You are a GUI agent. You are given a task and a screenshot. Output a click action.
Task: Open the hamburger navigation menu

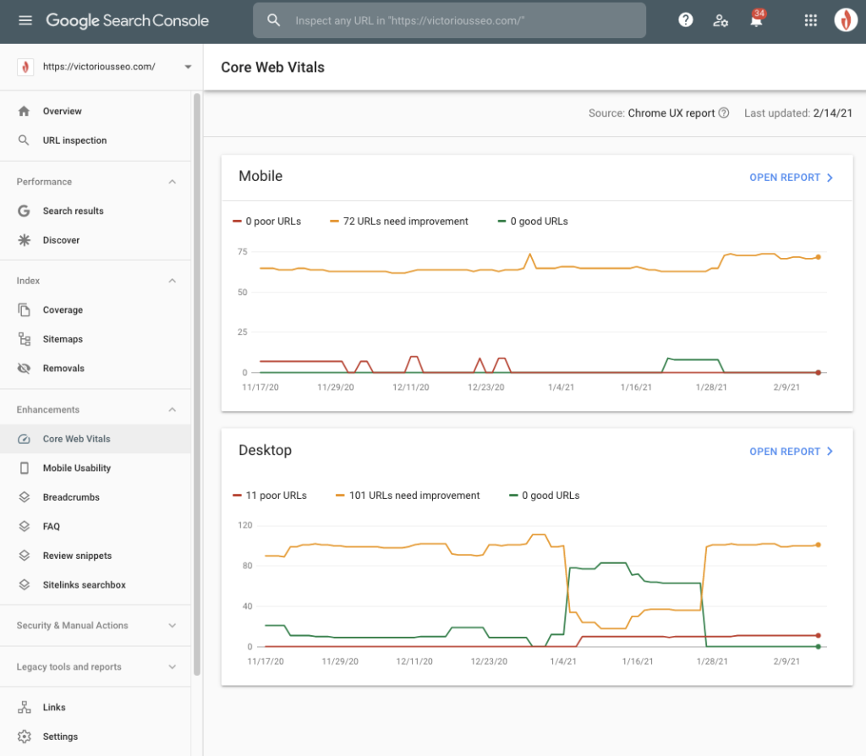click(x=25, y=20)
